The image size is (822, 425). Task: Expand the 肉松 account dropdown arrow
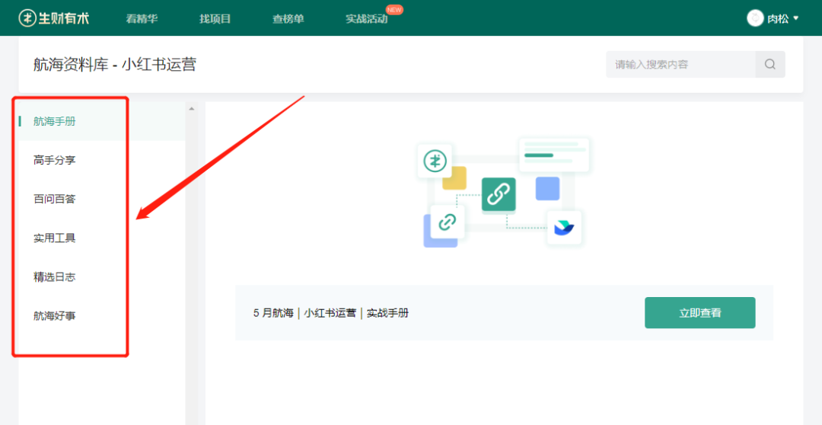point(796,18)
